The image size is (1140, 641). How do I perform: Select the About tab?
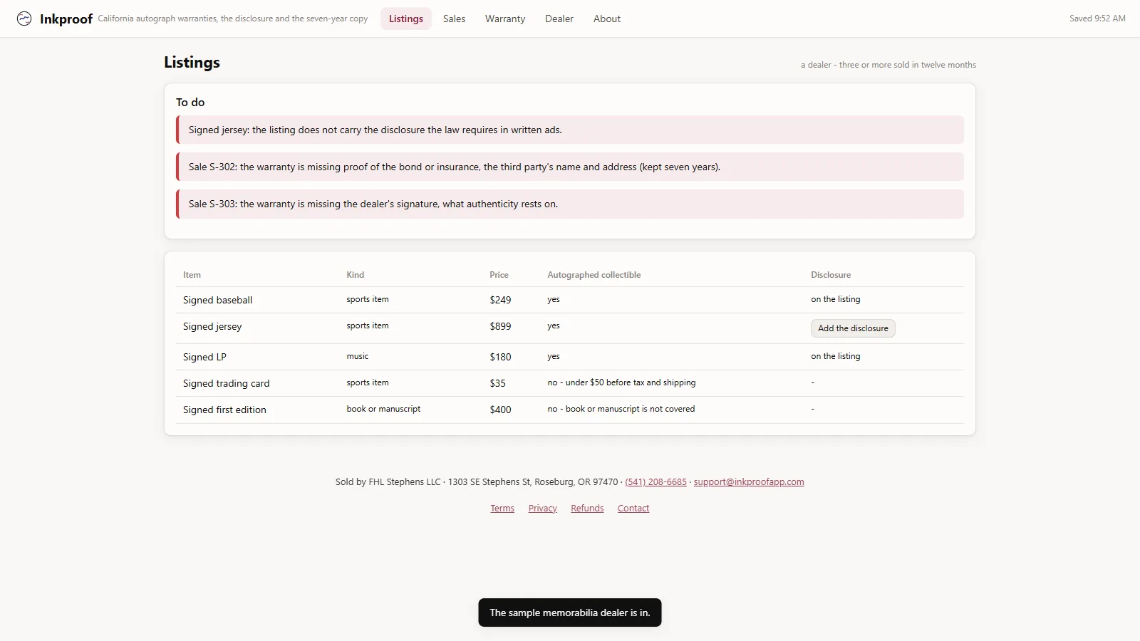[x=607, y=19]
